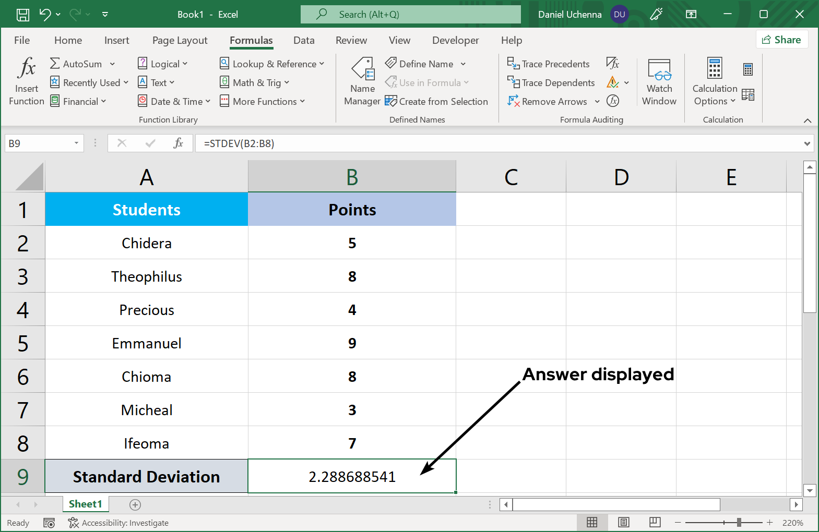Viewport: 819px width, 532px height.
Task: Click Calculate Sheet icon
Action: [x=748, y=94]
